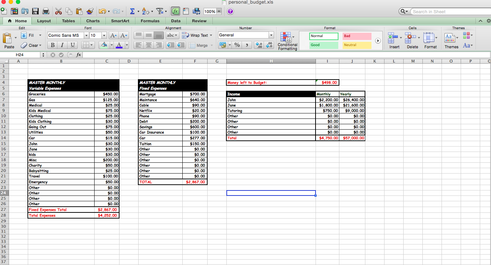Click increase decimal icon
This screenshot has height=265, width=491.
coord(259,45)
